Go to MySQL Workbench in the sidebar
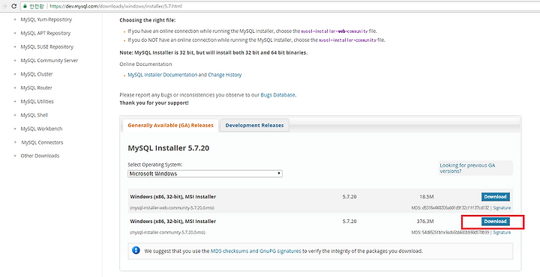The height and width of the screenshot is (277, 540). (41, 129)
